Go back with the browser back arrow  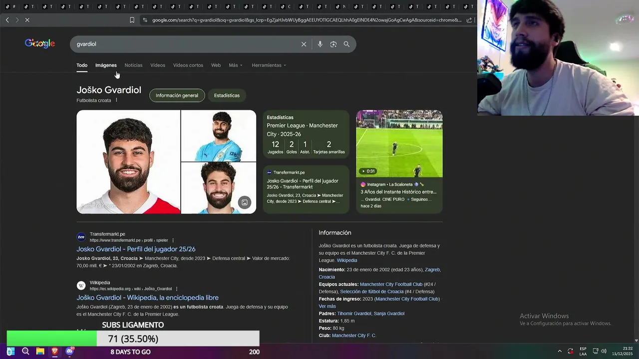7,20
